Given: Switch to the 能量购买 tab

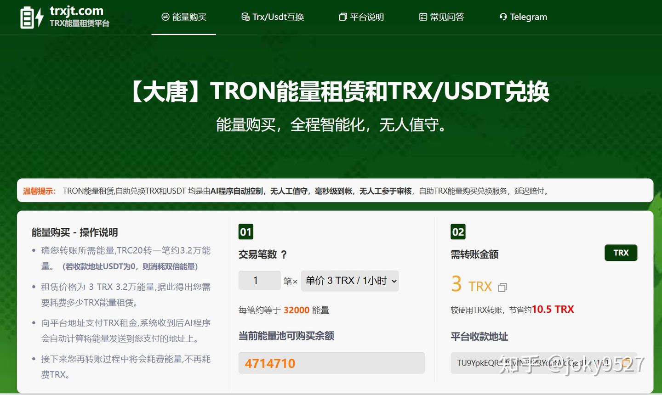Looking at the screenshot, I should pyautogui.click(x=183, y=17).
